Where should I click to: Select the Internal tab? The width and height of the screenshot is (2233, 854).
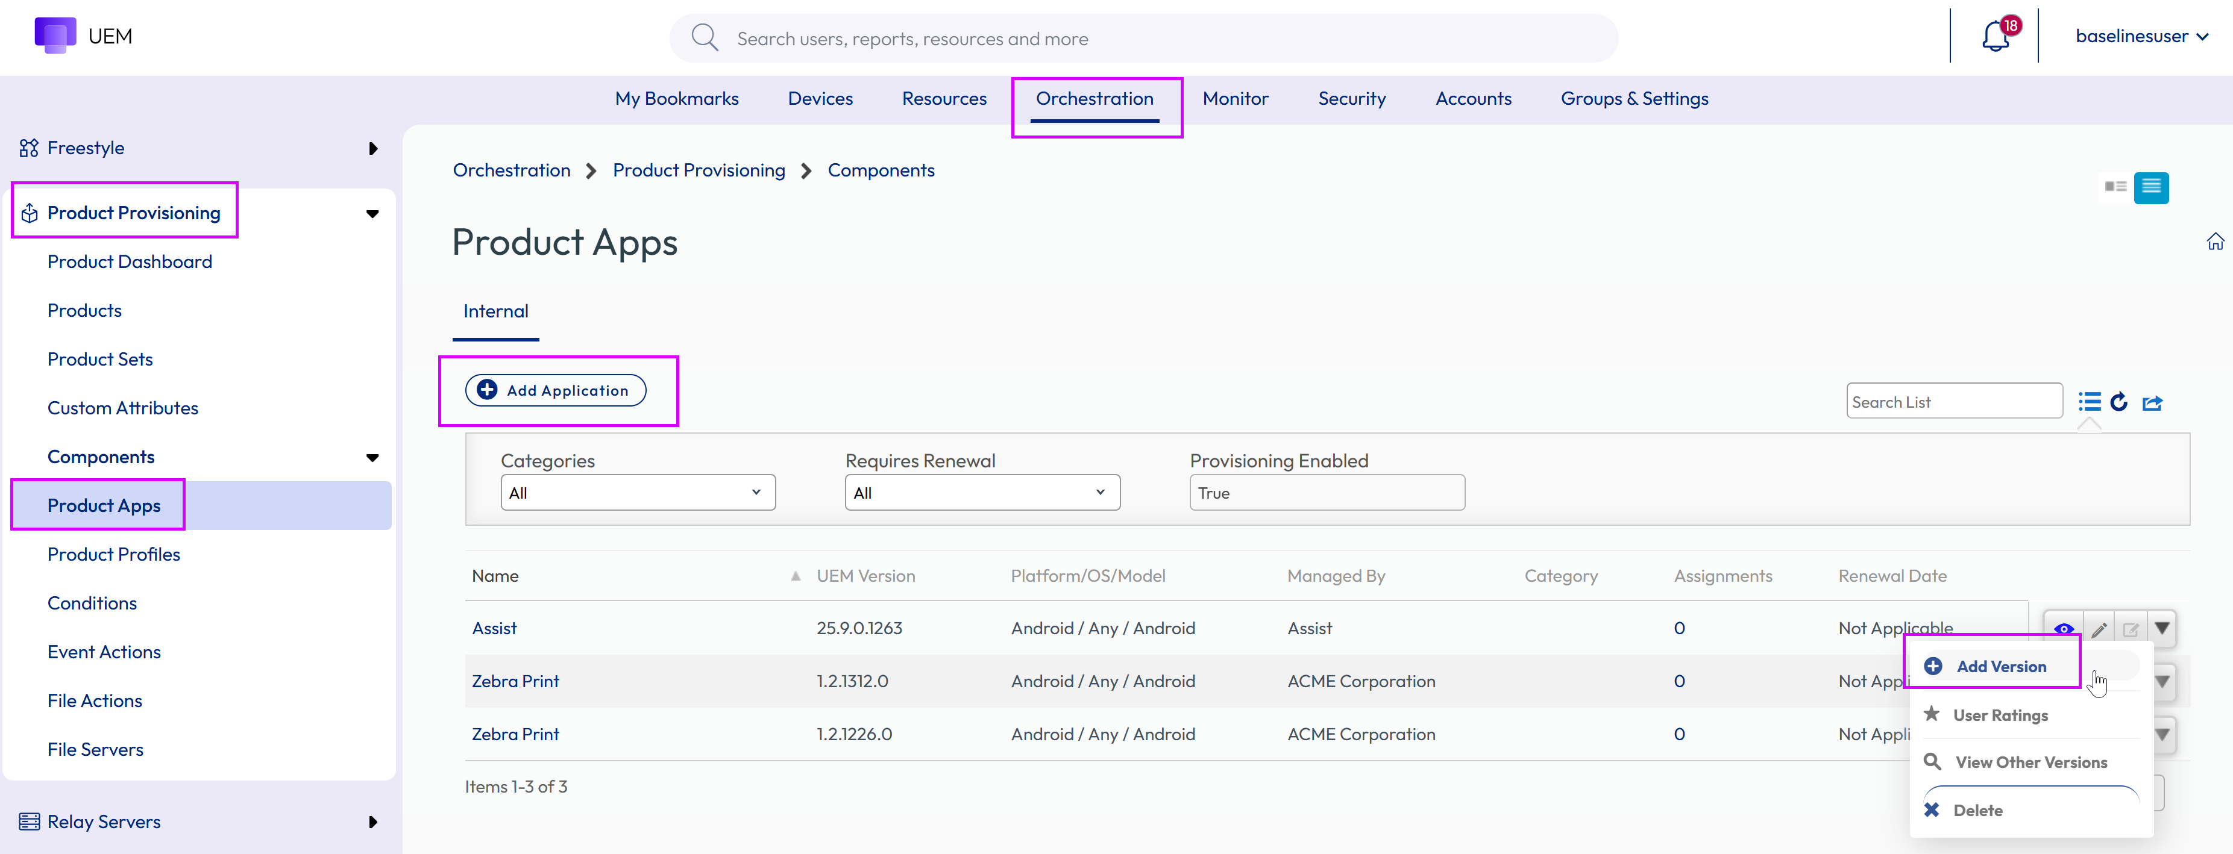(x=495, y=311)
